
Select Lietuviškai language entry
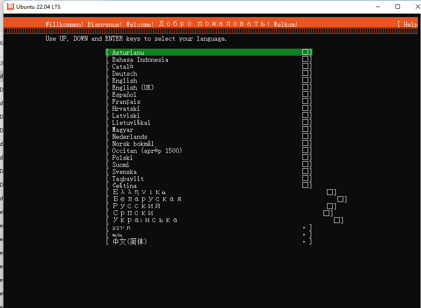click(x=209, y=122)
